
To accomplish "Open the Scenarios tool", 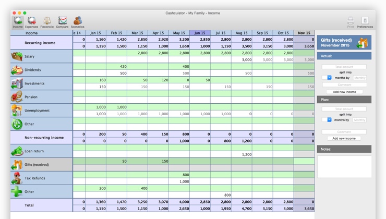I will tap(77, 22).
